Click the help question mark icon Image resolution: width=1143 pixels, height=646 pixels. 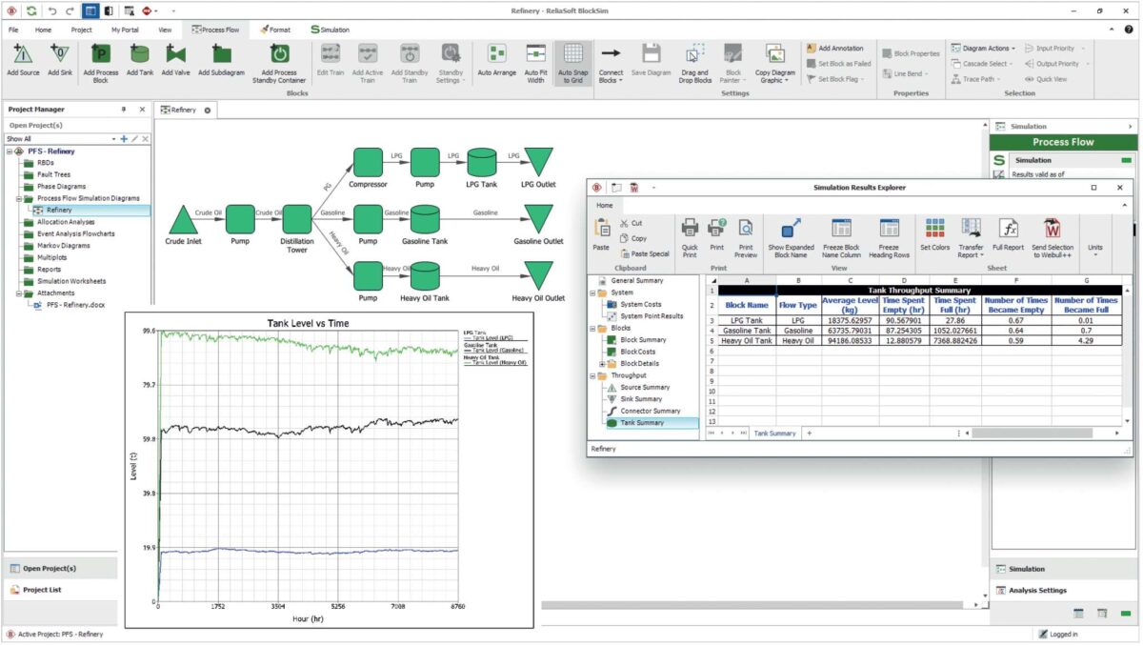[x=1128, y=30]
